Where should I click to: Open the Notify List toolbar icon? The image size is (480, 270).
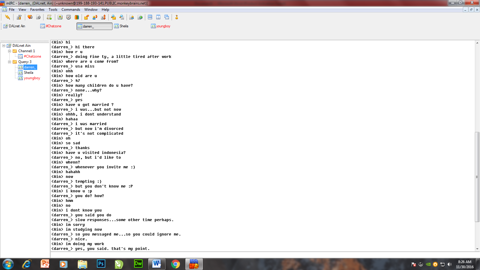click(x=131, y=17)
